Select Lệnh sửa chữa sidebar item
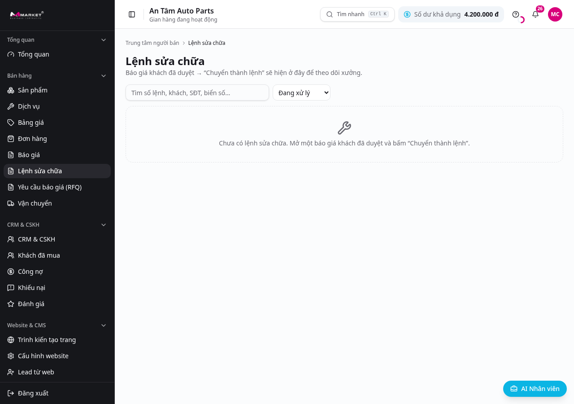The height and width of the screenshot is (404, 574). tap(57, 171)
